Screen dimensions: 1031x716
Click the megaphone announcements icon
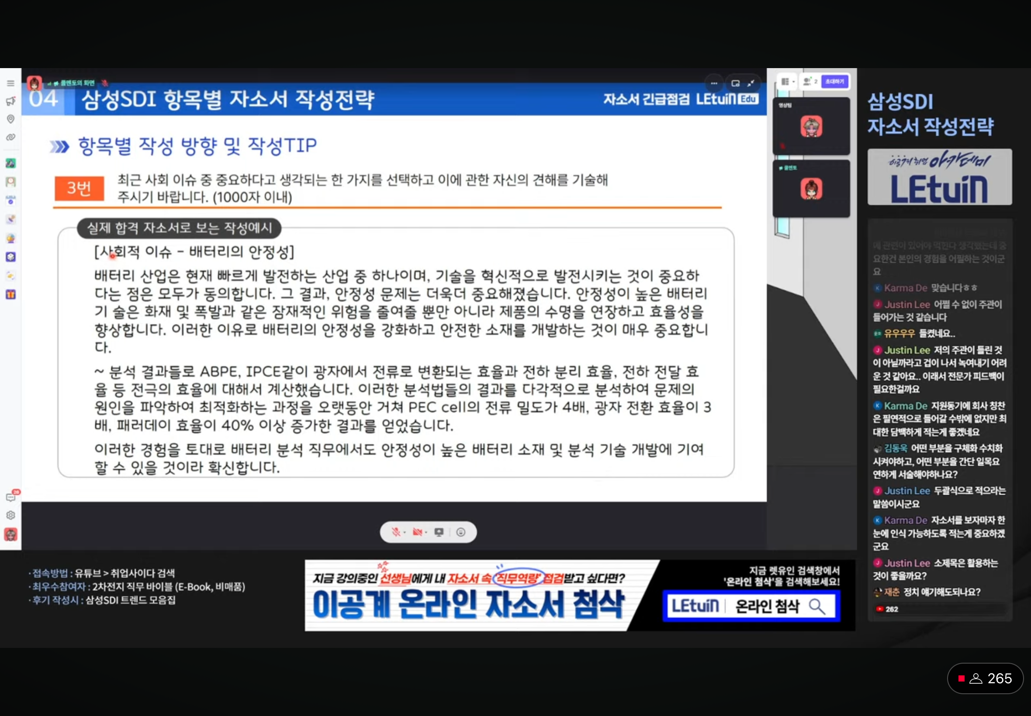[10, 101]
